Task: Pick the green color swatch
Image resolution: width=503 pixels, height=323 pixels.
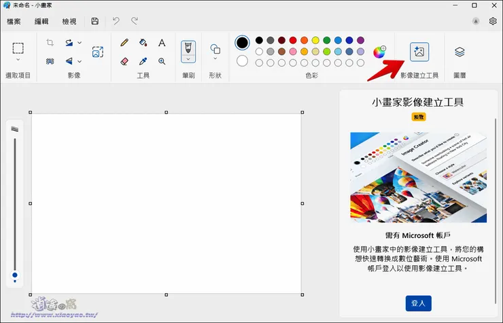Action: tap(326, 40)
